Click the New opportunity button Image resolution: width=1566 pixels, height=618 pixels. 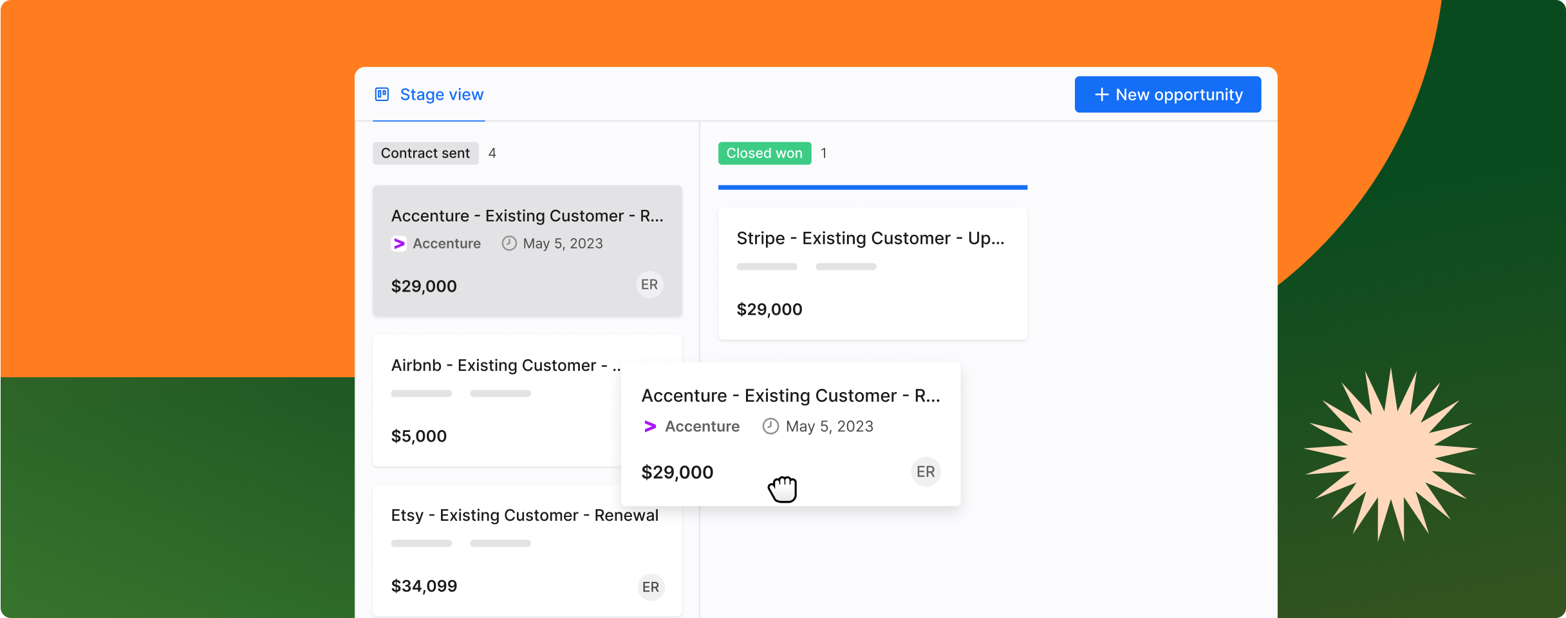(1168, 95)
